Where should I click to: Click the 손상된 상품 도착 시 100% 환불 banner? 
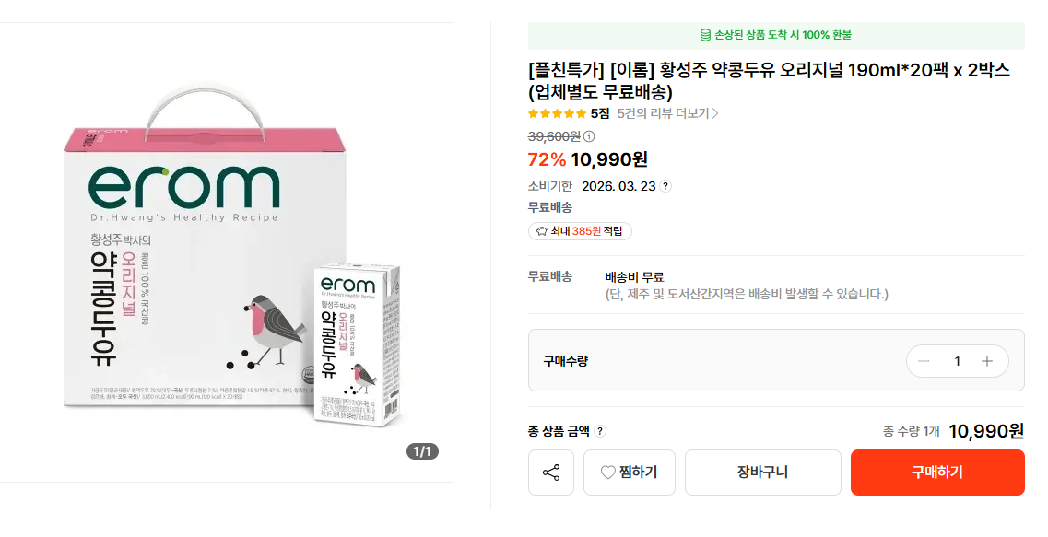pos(776,35)
